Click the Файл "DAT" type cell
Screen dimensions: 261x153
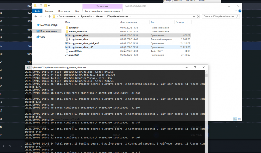coord(157,51)
